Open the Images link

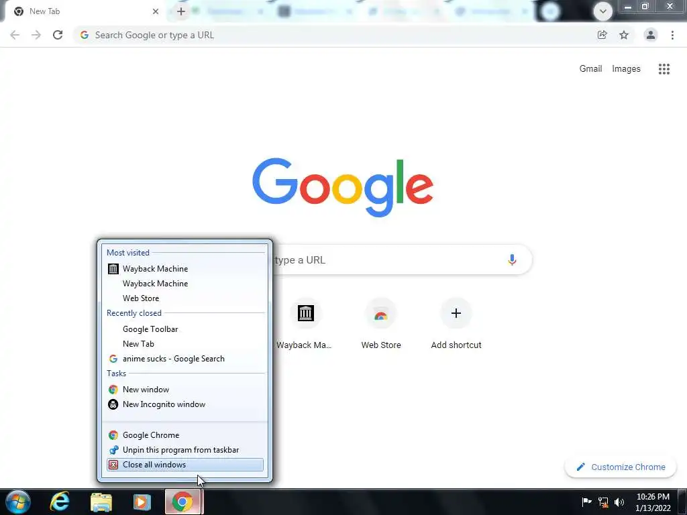pos(626,69)
